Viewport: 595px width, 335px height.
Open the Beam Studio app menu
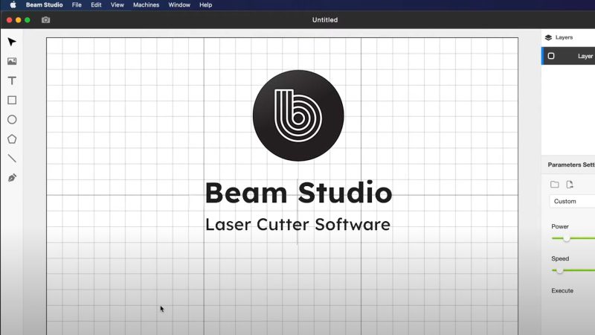[x=44, y=5]
